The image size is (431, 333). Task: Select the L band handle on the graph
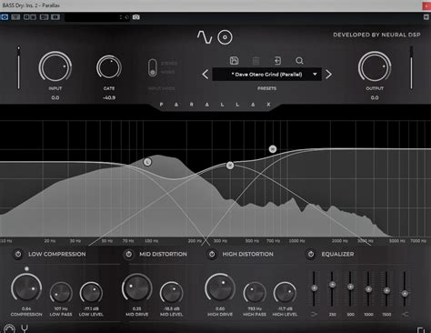[147, 162]
